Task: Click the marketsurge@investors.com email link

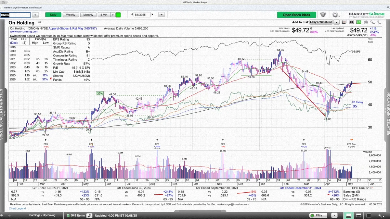Action: [x=232, y=204]
